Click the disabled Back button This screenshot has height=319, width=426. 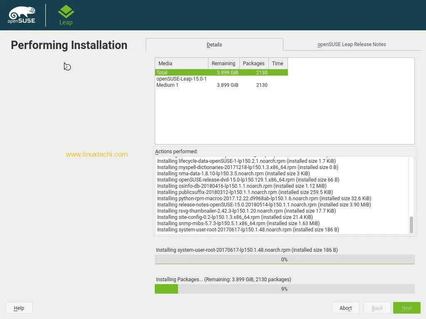click(x=377, y=308)
